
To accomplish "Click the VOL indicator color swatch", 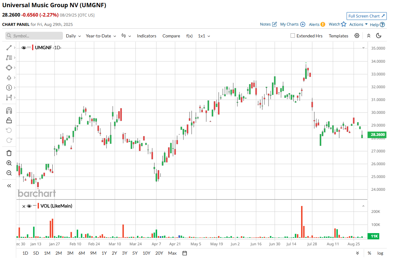I will coord(38,206).
